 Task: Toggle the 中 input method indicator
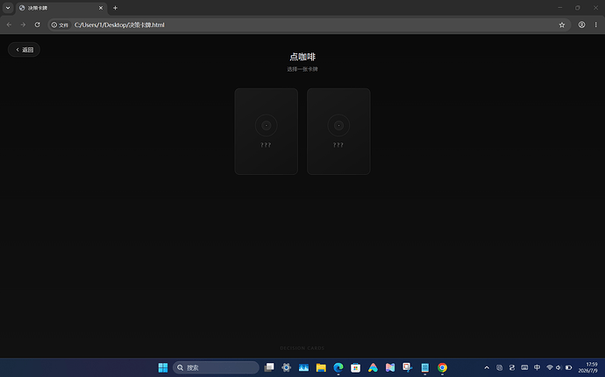[537, 367]
